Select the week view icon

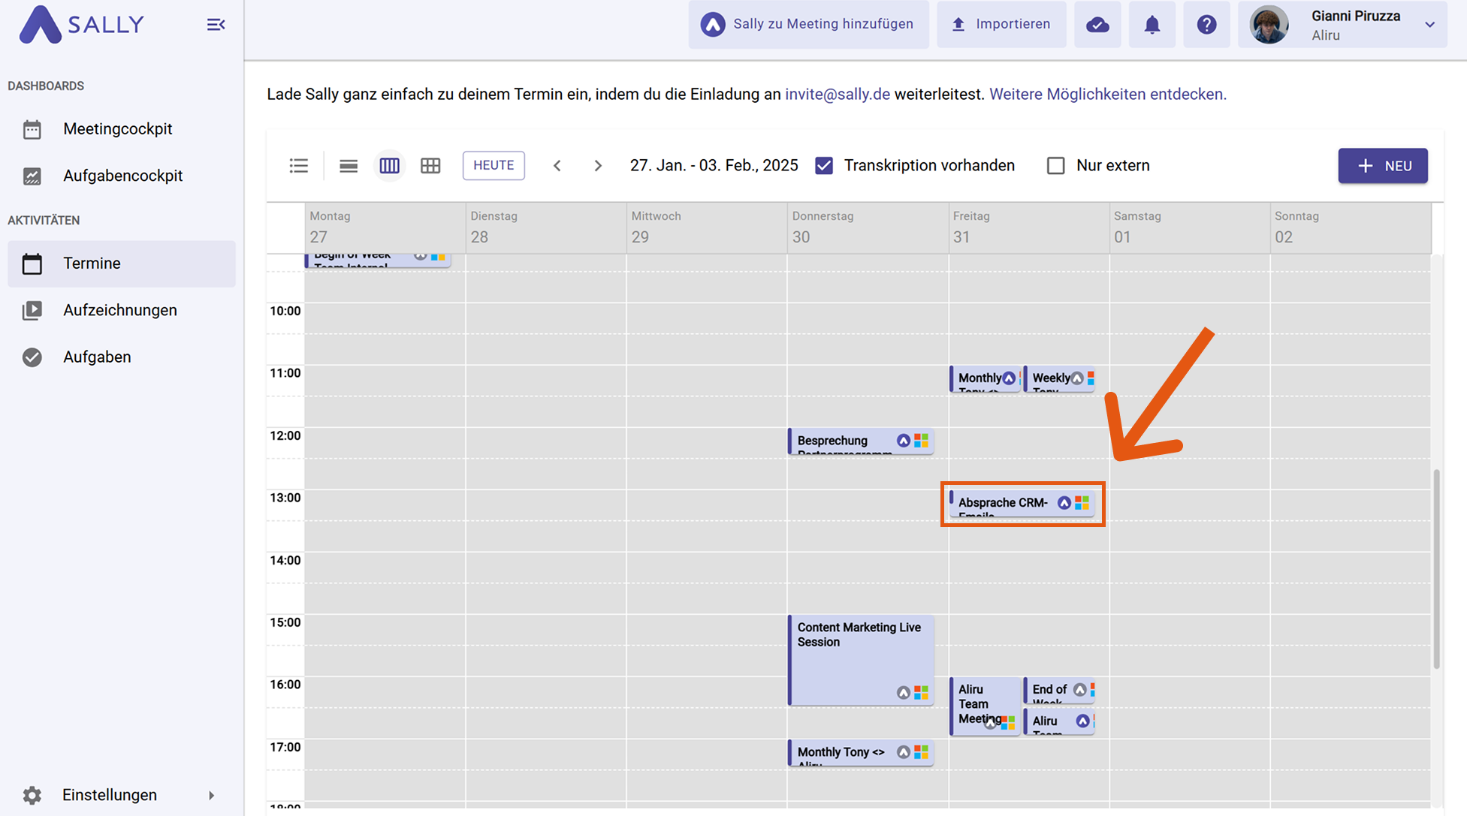click(389, 166)
